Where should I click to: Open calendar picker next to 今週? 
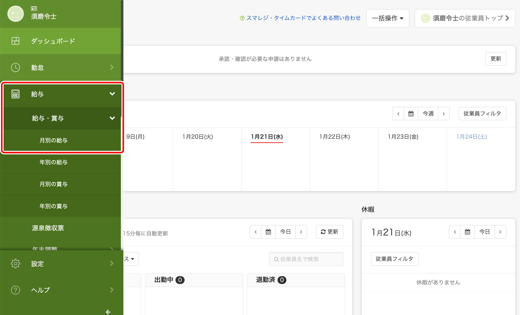(411, 114)
